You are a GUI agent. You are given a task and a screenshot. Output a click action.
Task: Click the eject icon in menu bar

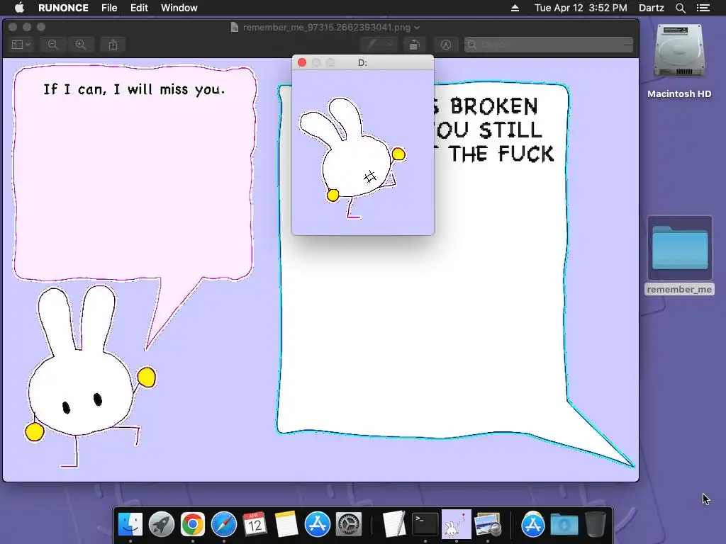(x=515, y=8)
